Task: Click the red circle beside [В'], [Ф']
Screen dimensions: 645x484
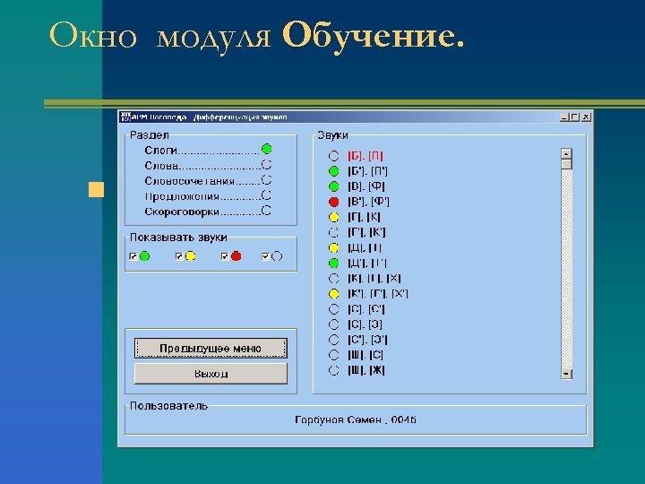Action: 333,202
